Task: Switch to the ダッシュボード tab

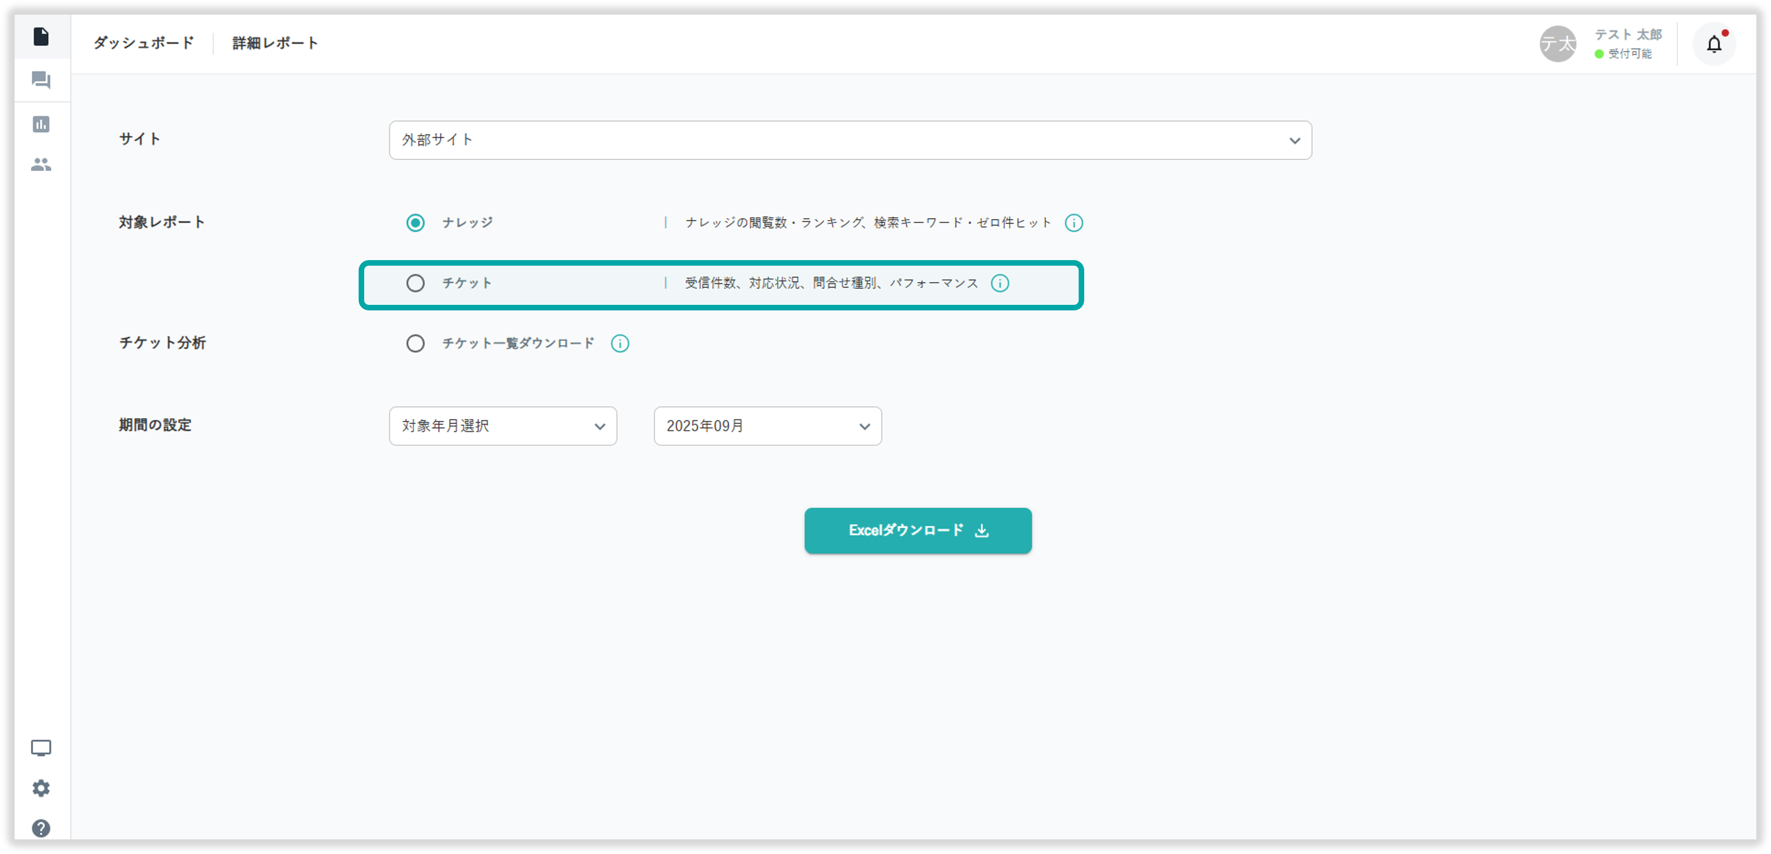Action: 144,43
